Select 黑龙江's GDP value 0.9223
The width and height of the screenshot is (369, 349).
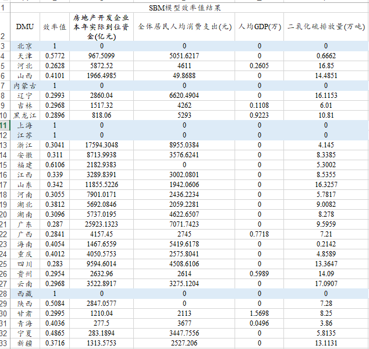click(x=260, y=115)
